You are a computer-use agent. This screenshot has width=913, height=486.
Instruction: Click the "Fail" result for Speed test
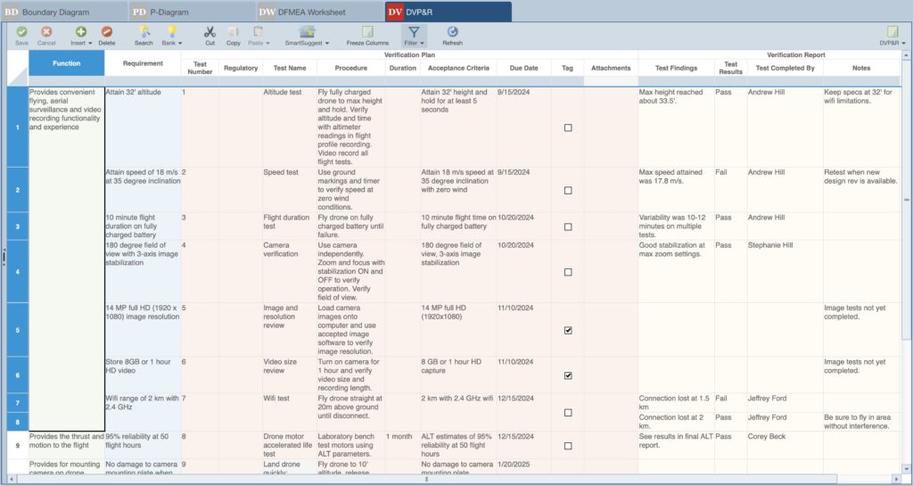click(x=730, y=190)
